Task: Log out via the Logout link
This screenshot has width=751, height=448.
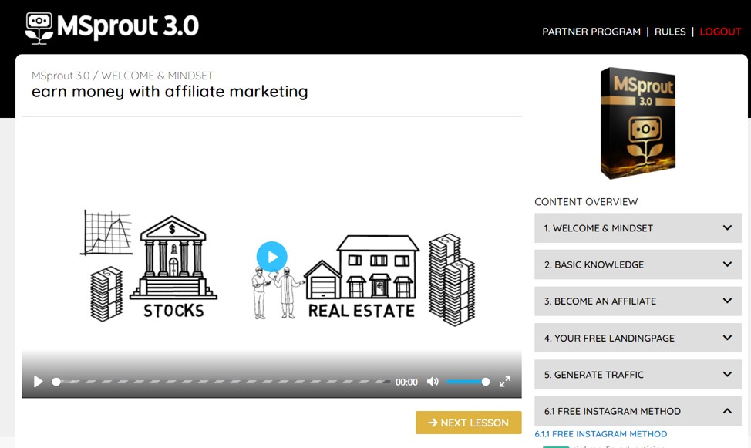Action: 720,32
